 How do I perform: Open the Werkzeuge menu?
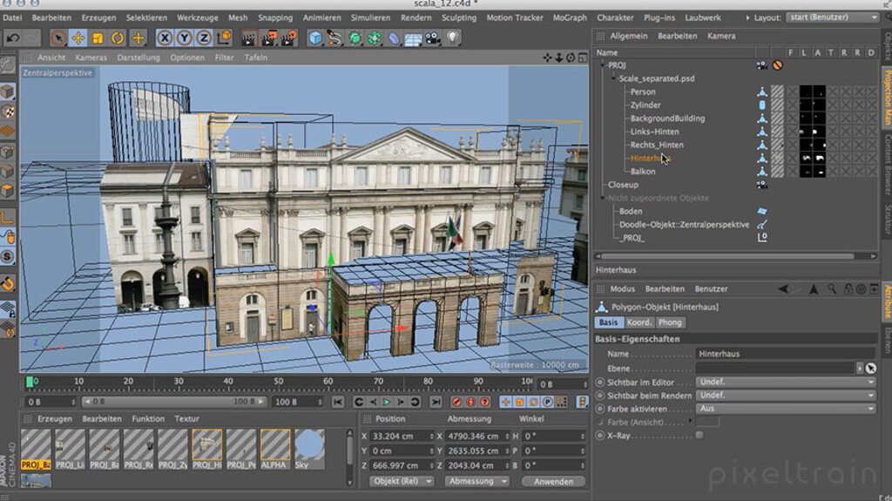198,17
